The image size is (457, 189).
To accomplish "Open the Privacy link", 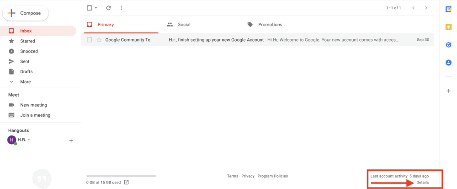I will [248, 176].
